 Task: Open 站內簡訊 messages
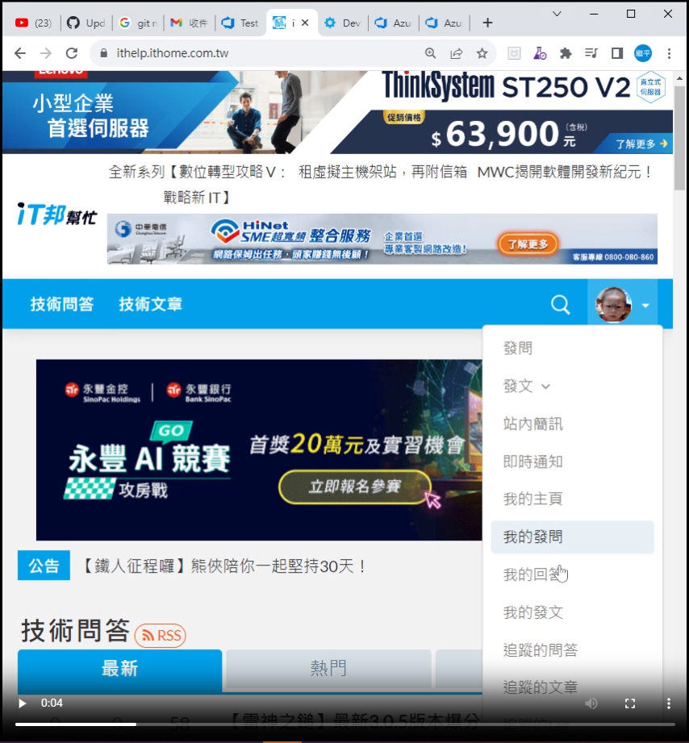coord(532,424)
